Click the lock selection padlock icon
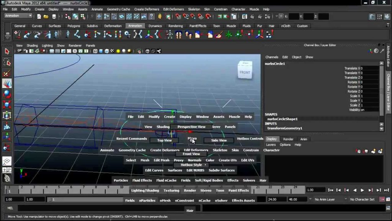 pos(160,16)
